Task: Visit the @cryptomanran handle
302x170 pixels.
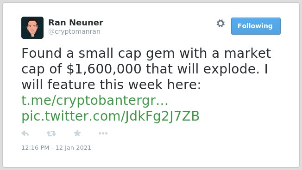Action: [x=75, y=31]
